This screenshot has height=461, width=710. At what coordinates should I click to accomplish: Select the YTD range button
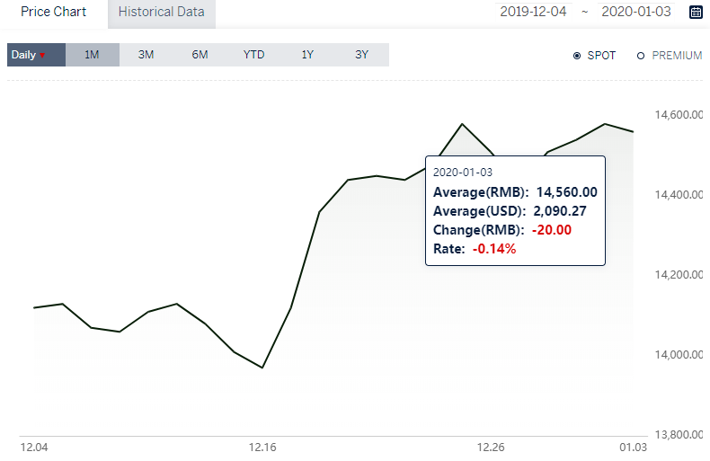click(254, 55)
